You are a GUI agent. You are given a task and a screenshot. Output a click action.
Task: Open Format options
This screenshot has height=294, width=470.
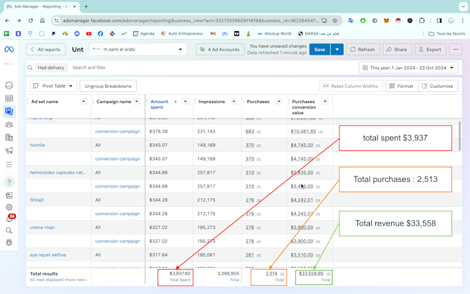[x=402, y=86]
